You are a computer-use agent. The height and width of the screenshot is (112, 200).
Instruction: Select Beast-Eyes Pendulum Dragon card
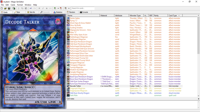coord(124,77)
